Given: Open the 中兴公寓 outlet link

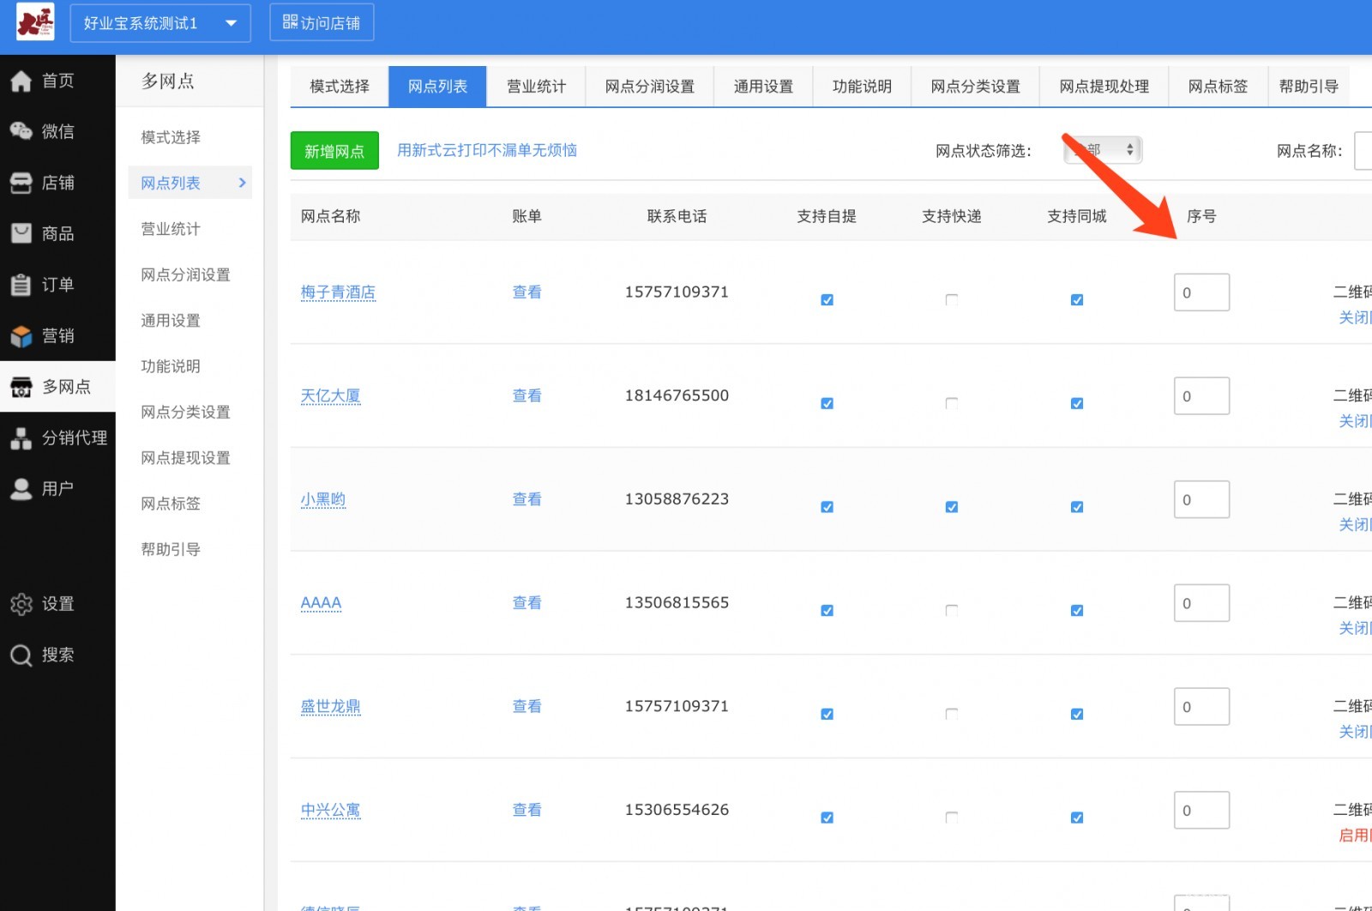Looking at the screenshot, I should click(x=330, y=810).
